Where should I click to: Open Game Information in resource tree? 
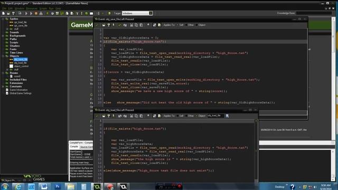click(18, 90)
